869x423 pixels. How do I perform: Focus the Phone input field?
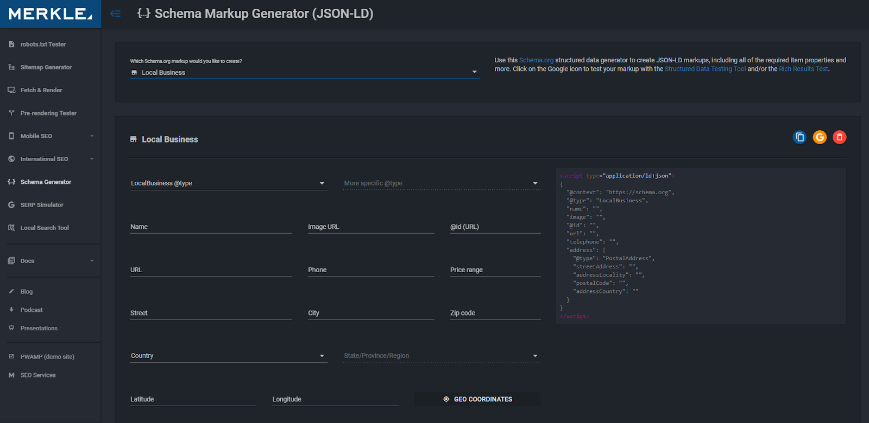click(371, 270)
